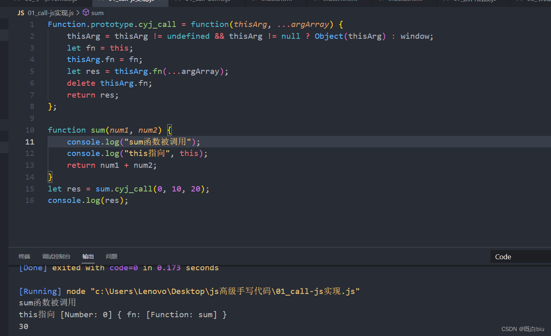The height and width of the screenshot is (336, 551).
Task: Click the result 30 in the output panel
Action: tap(24, 327)
